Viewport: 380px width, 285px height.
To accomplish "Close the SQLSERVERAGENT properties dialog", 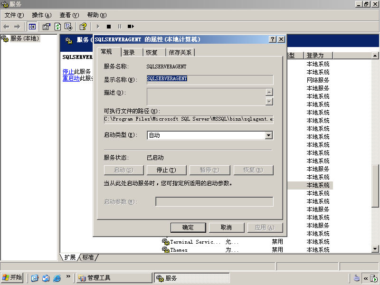I will click(281, 39).
